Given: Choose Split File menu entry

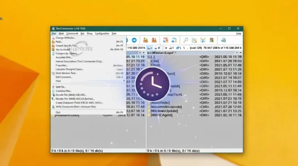Looking at the screenshot, I should click(88, 87).
